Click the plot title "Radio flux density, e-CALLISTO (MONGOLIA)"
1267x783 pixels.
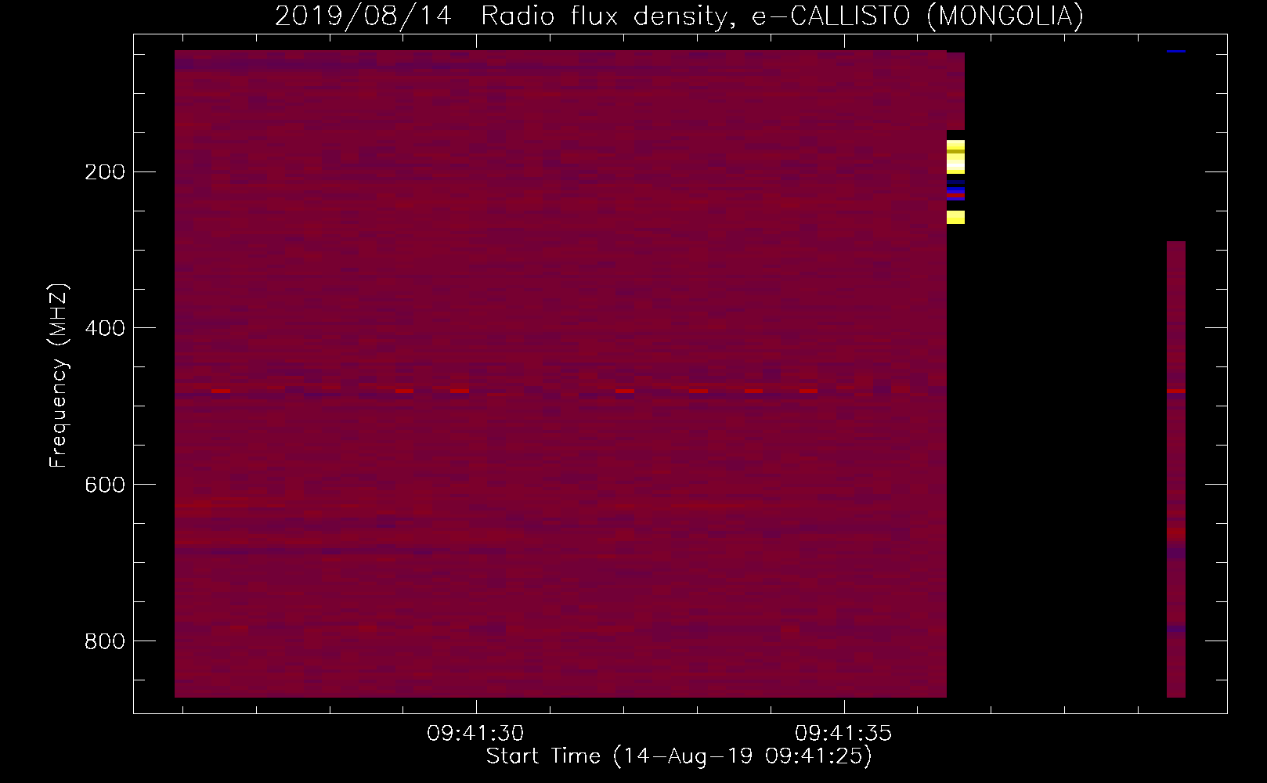781,16
